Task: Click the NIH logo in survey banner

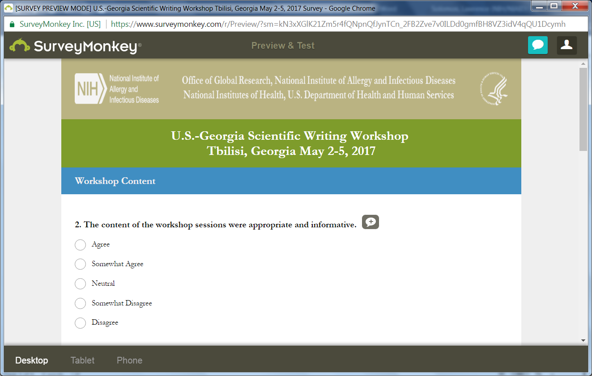Action: tap(117, 89)
